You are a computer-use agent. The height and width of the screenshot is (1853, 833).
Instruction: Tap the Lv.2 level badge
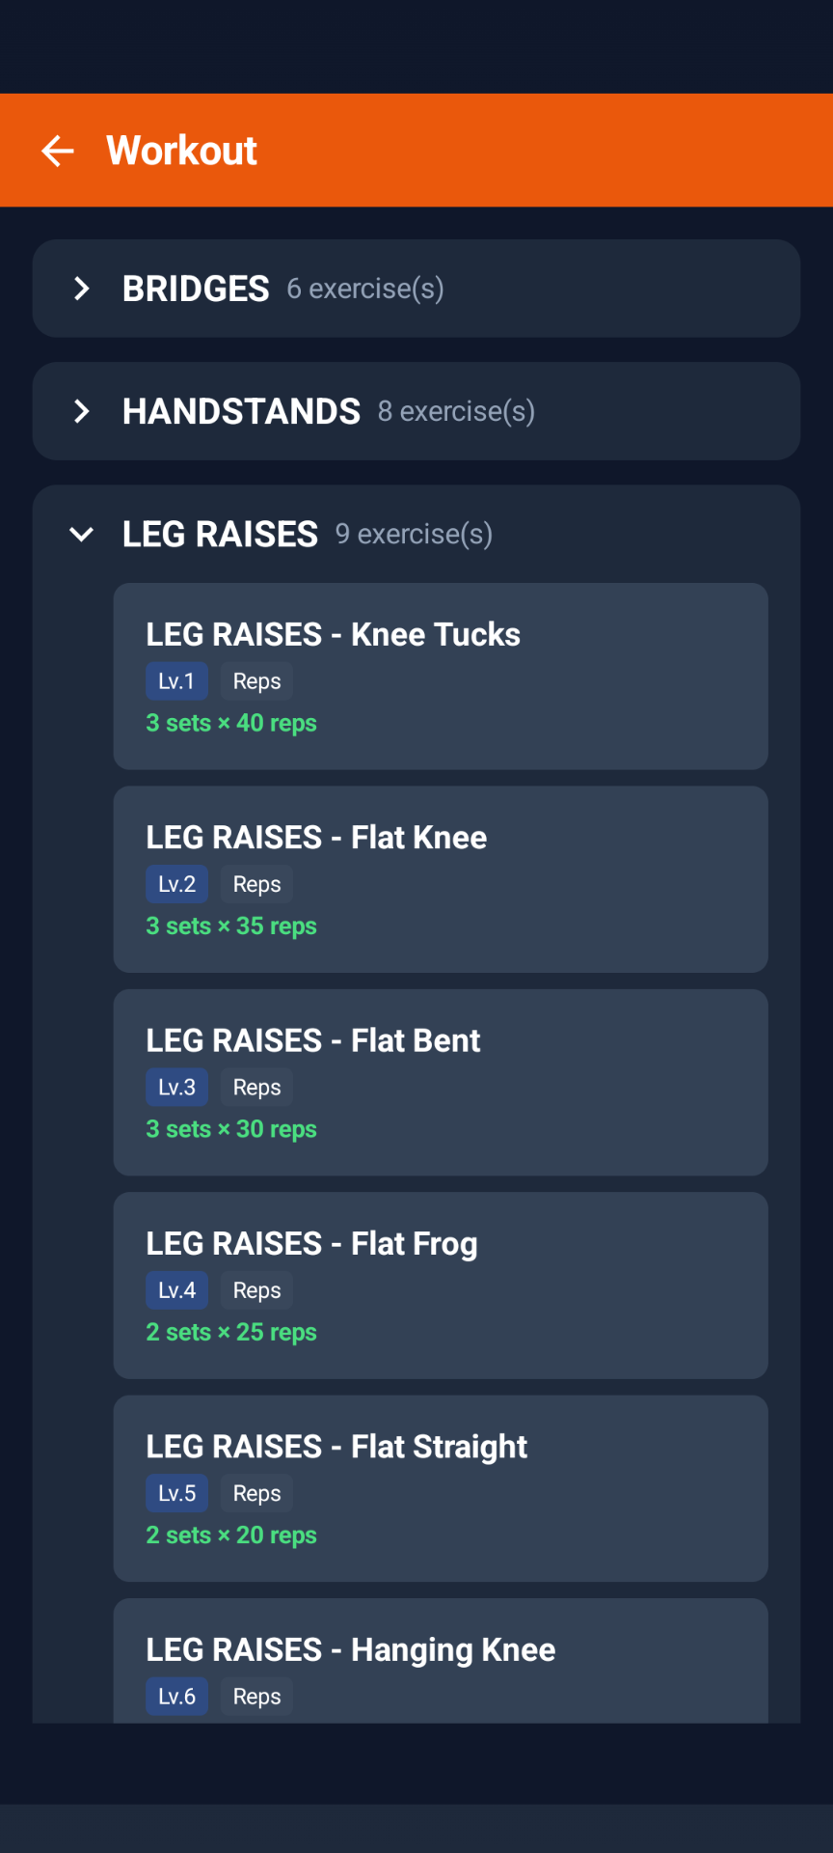pyautogui.click(x=176, y=884)
